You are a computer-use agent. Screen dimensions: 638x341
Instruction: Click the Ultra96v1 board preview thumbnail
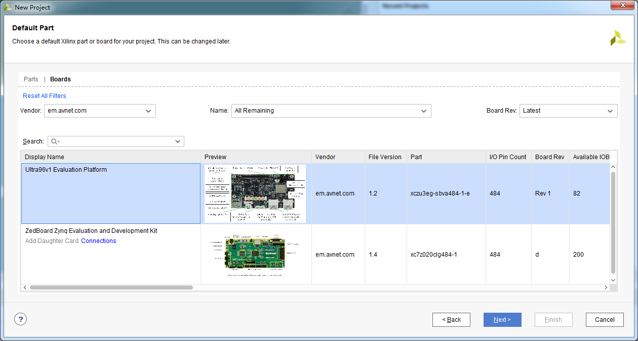click(255, 193)
